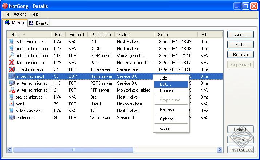Sort list by Host column header
Screen dimensions: 260x160
(x=16, y=35)
